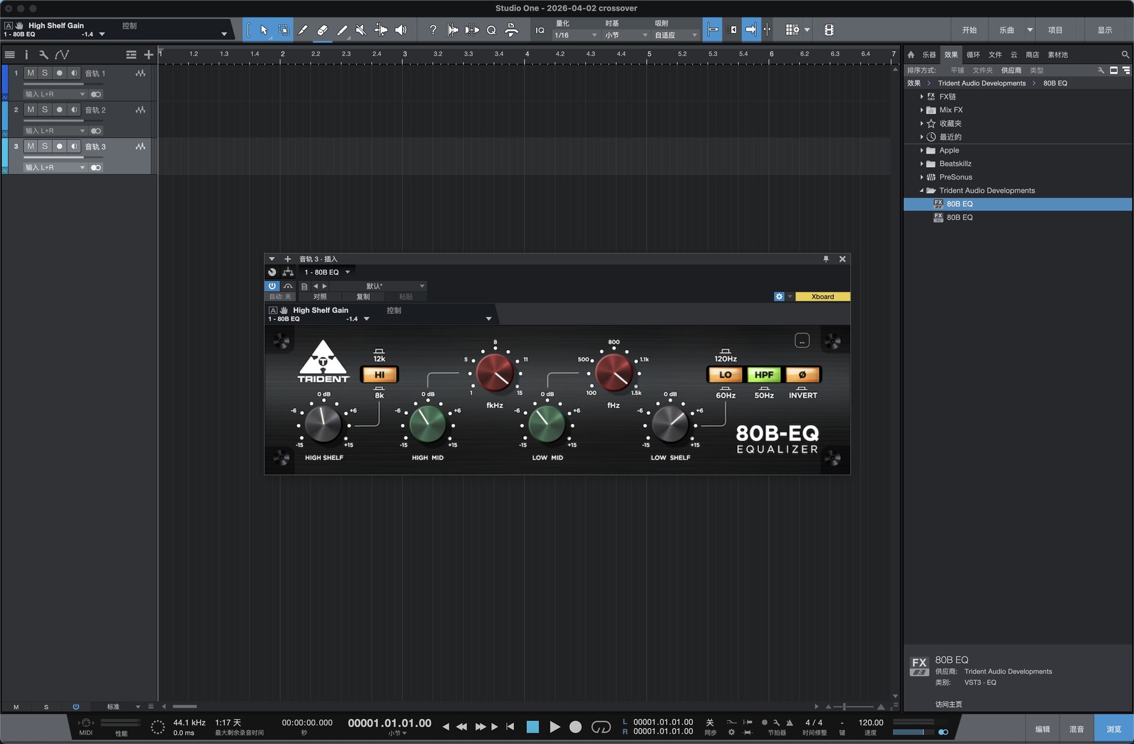This screenshot has height=744, width=1134.
Task: Toggle the LO shelf frequency switch
Action: tap(725, 375)
